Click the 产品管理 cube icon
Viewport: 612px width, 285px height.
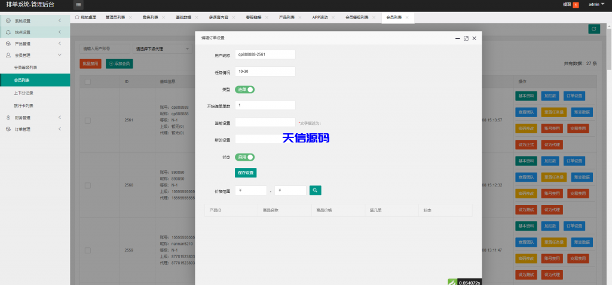click(x=8, y=44)
